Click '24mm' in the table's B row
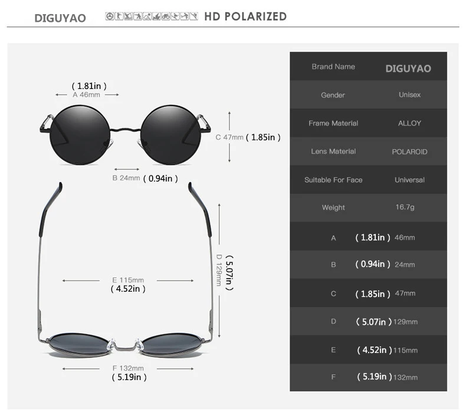 tap(405, 265)
